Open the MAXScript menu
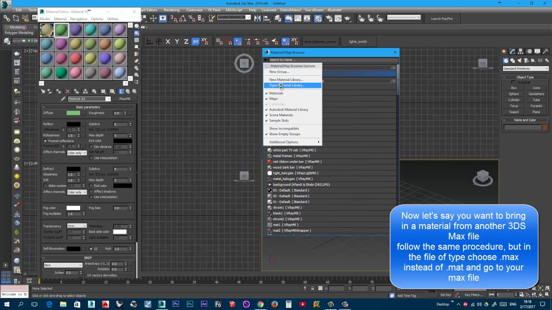552x310 pixels. (x=234, y=10)
